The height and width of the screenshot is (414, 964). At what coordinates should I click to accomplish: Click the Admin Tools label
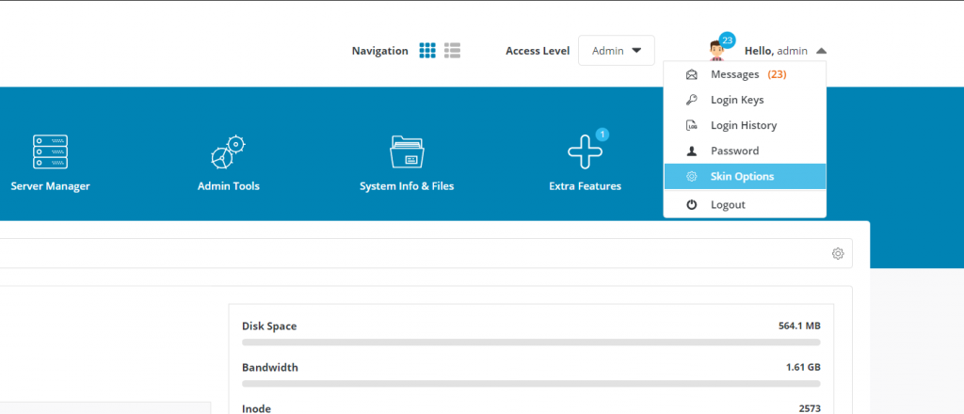point(228,186)
